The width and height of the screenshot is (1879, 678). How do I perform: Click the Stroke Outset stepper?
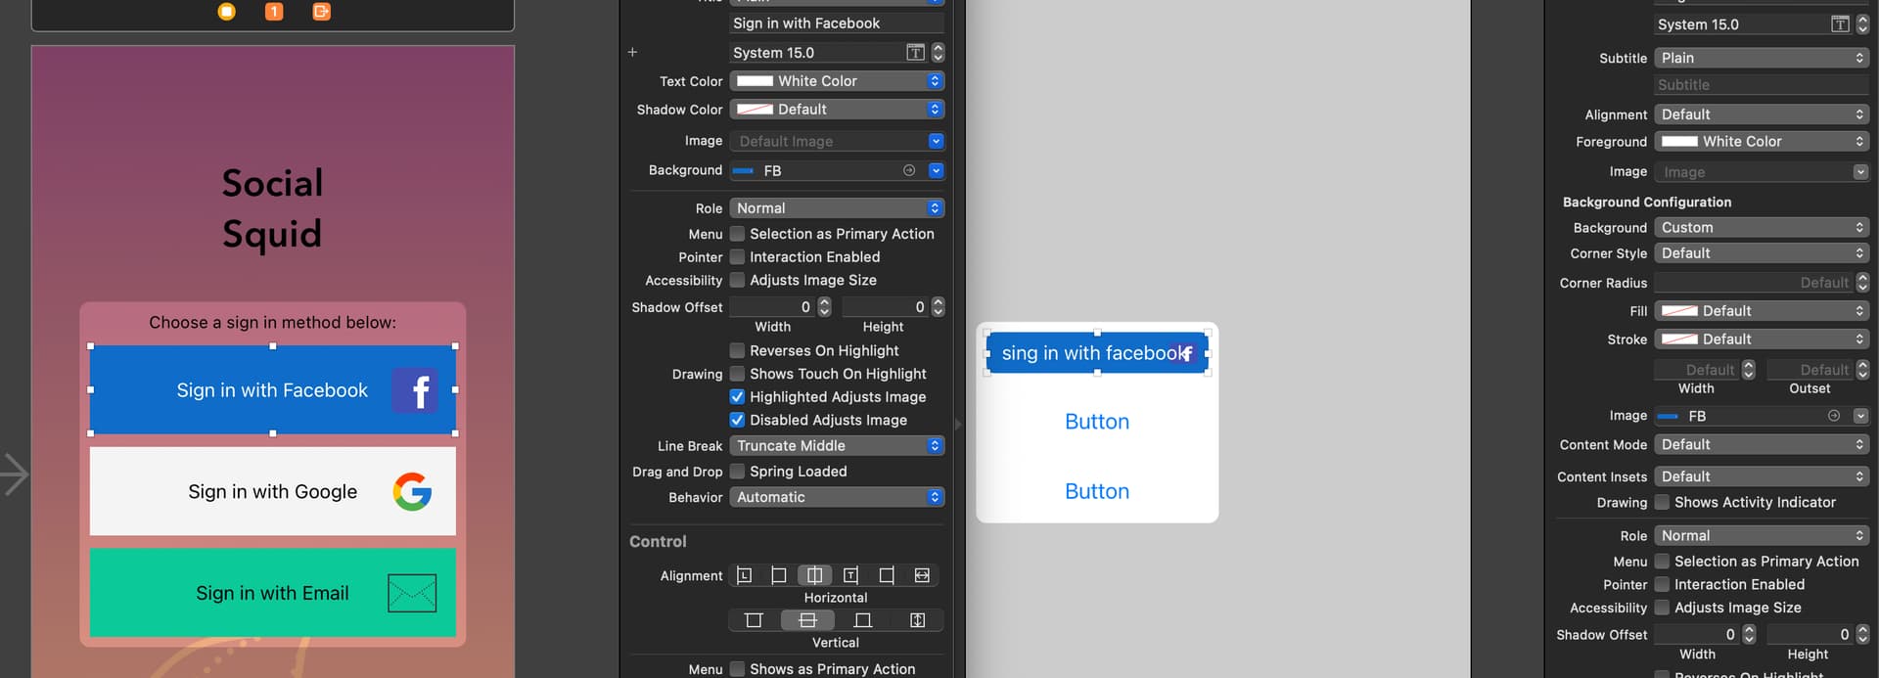(1862, 370)
